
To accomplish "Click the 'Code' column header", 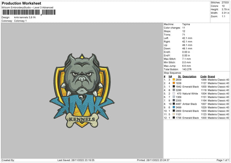I will (x=203, y=77).
